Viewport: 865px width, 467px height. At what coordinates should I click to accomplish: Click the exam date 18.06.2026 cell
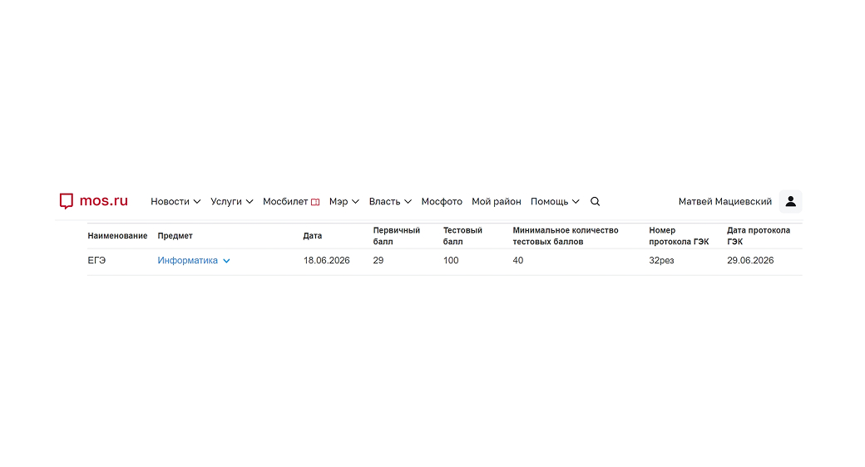327,260
